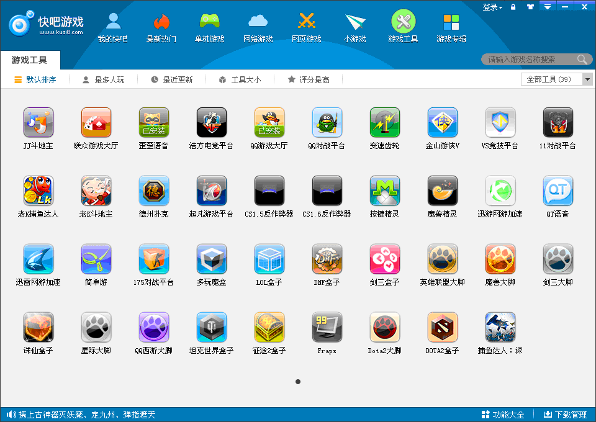Sort tools by 默认排序
The width and height of the screenshot is (596, 422).
click(x=35, y=80)
